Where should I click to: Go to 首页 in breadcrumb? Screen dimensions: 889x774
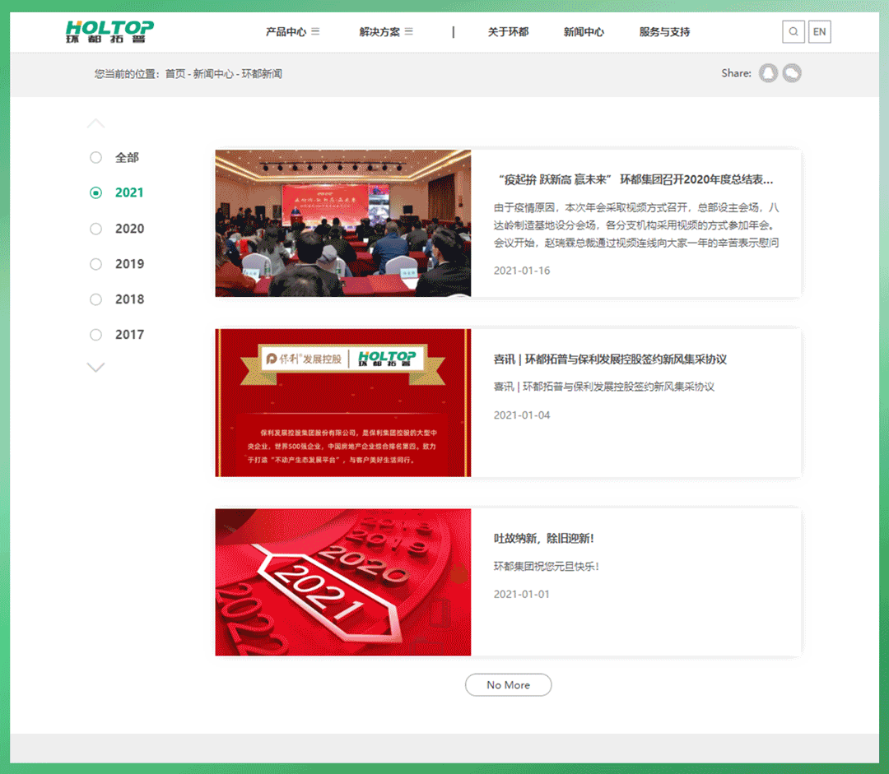175,74
